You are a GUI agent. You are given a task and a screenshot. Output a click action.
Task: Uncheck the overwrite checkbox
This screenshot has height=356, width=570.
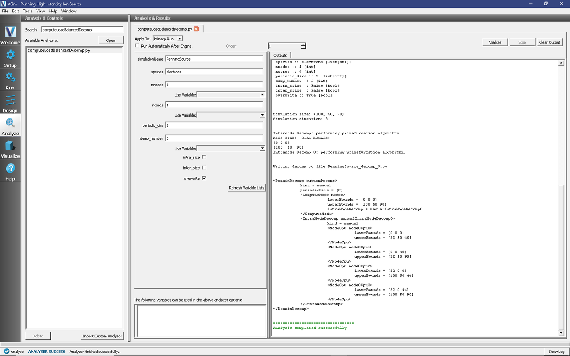tap(204, 178)
